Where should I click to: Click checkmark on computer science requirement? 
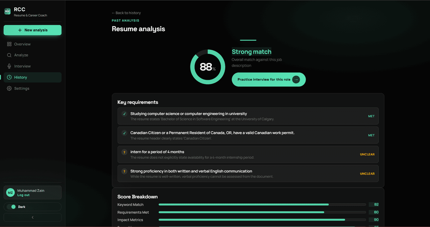(x=124, y=114)
